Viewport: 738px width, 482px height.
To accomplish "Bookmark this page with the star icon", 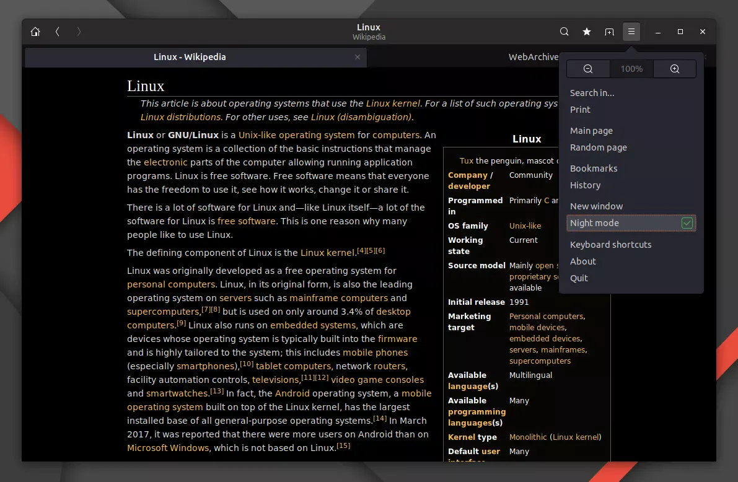I will tap(586, 32).
